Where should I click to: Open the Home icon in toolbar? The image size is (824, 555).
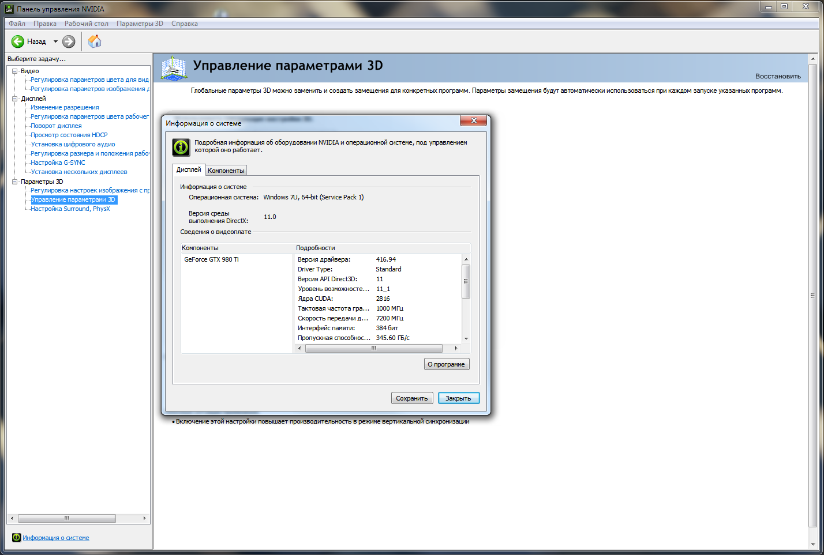point(95,41)
